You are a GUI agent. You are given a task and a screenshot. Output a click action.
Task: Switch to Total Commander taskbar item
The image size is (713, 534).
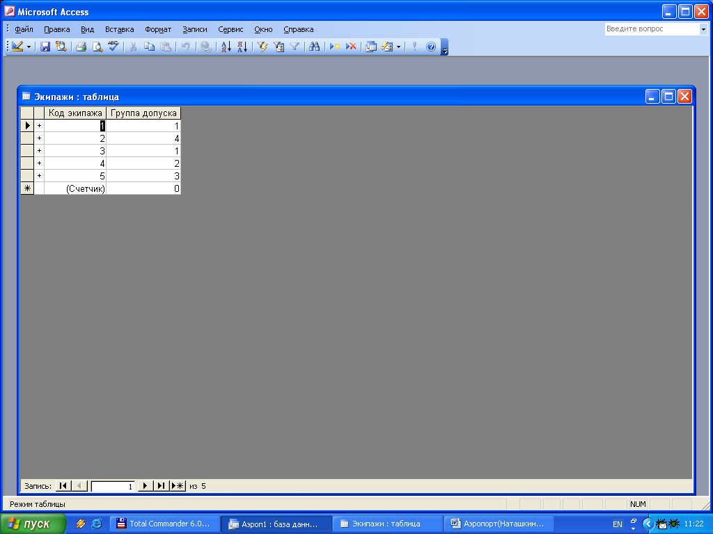coord(165,524)
